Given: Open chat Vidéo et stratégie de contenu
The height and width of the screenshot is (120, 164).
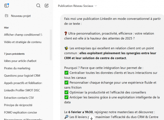Looking at the screenshot, I should pyautogui.click(x=23, y=42).
